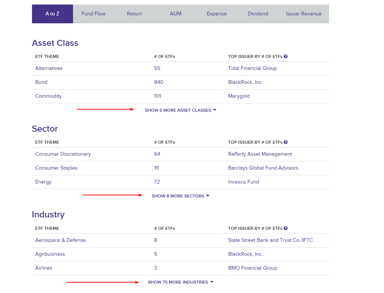
Task: Click the 3 count for Airlines
Action: point(155,268)
